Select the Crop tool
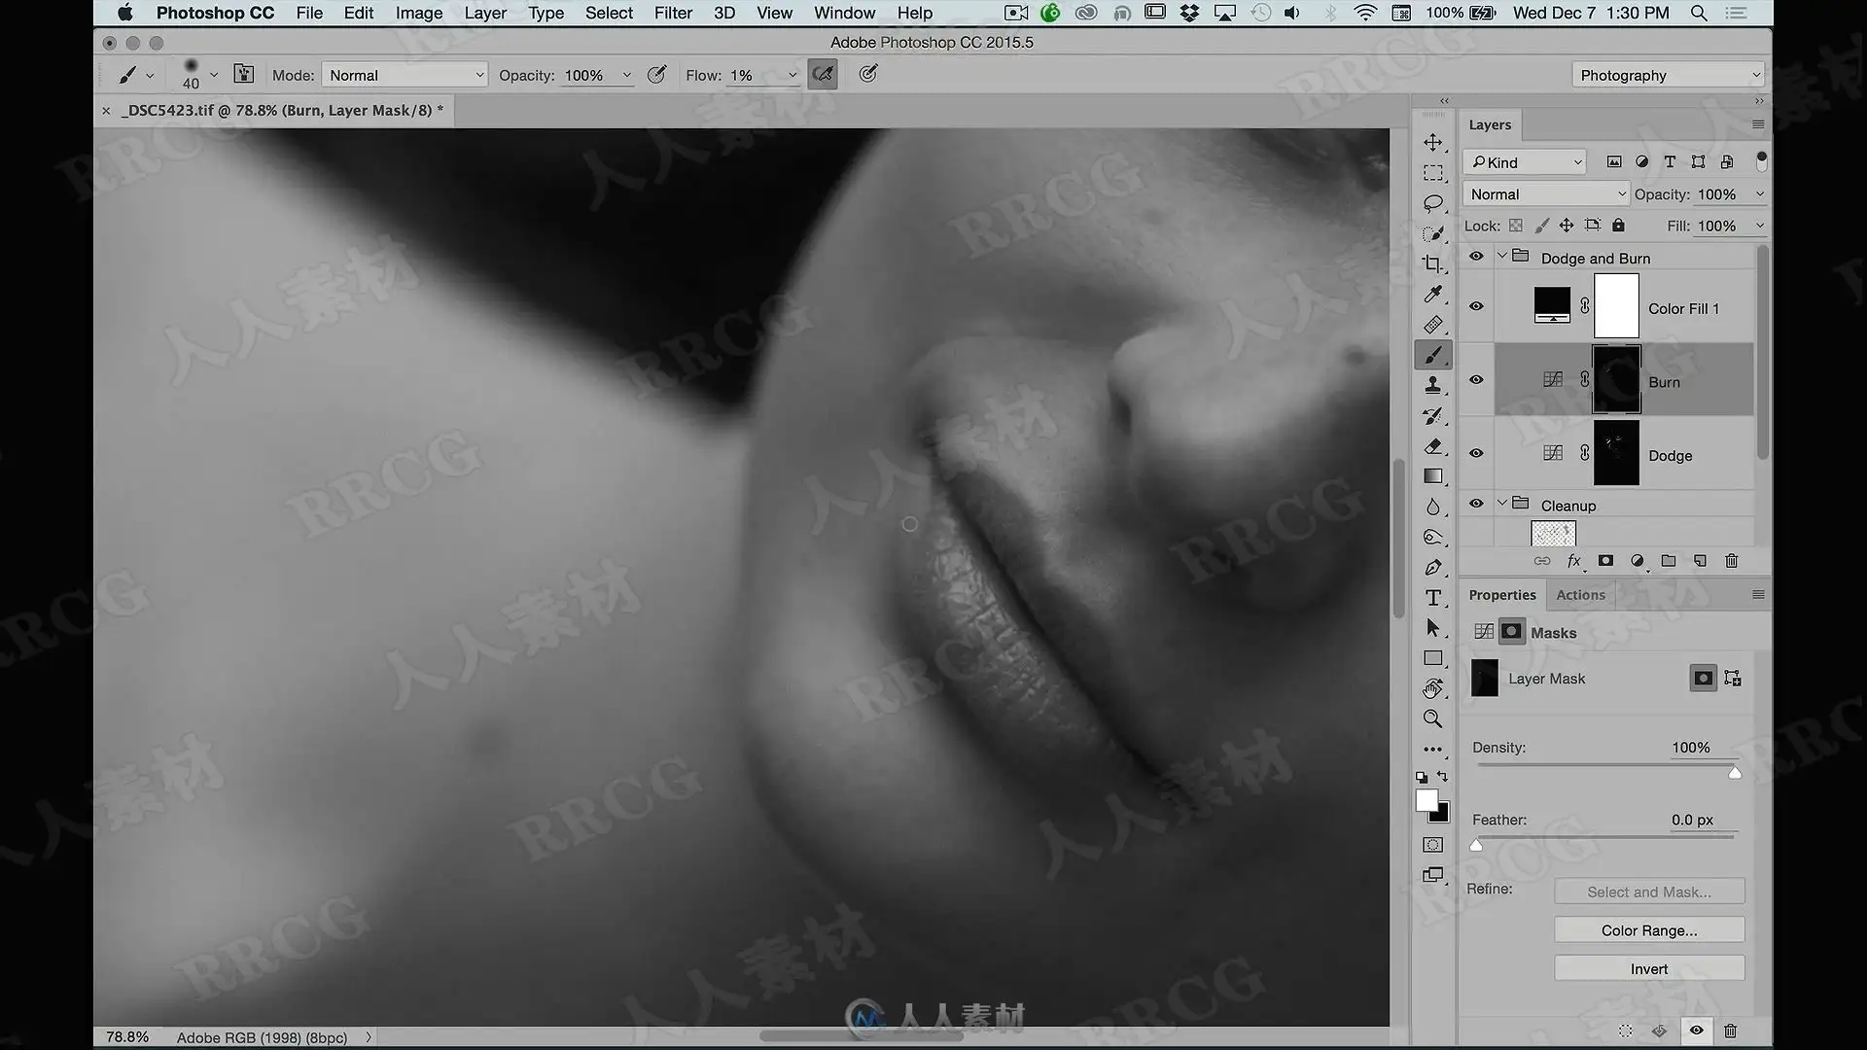 (1433, 263)
